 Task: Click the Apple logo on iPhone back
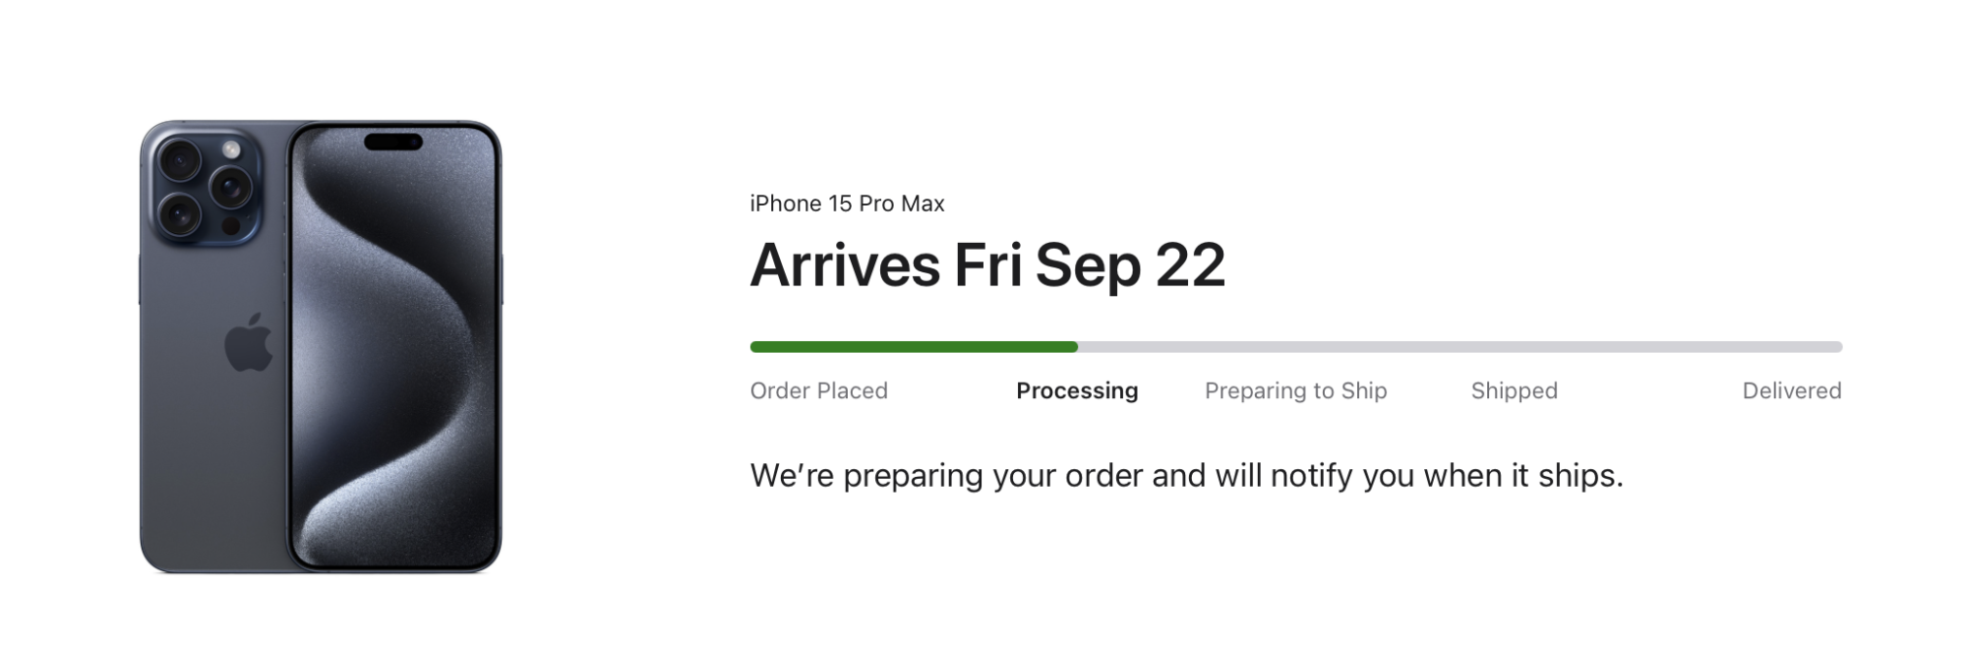pos(249,343)
